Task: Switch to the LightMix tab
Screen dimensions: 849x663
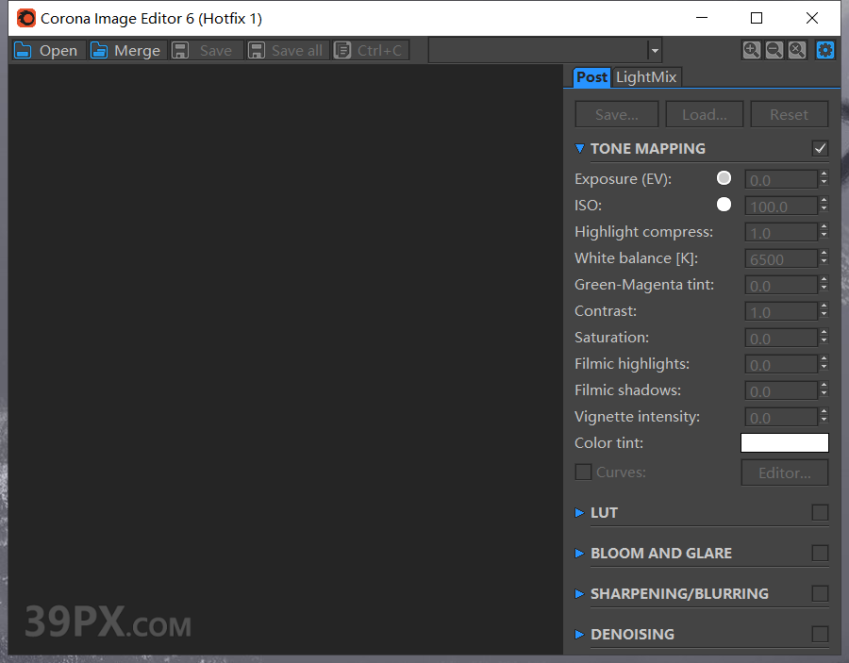Action: click(646, 77)
